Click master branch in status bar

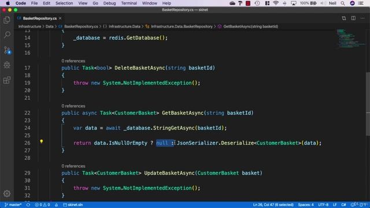click(x=13, y=205)
